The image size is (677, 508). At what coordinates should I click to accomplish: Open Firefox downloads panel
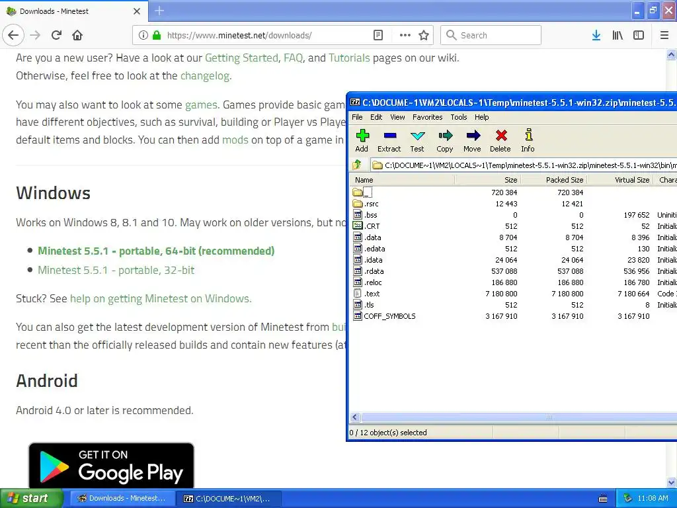coord(596,35)
